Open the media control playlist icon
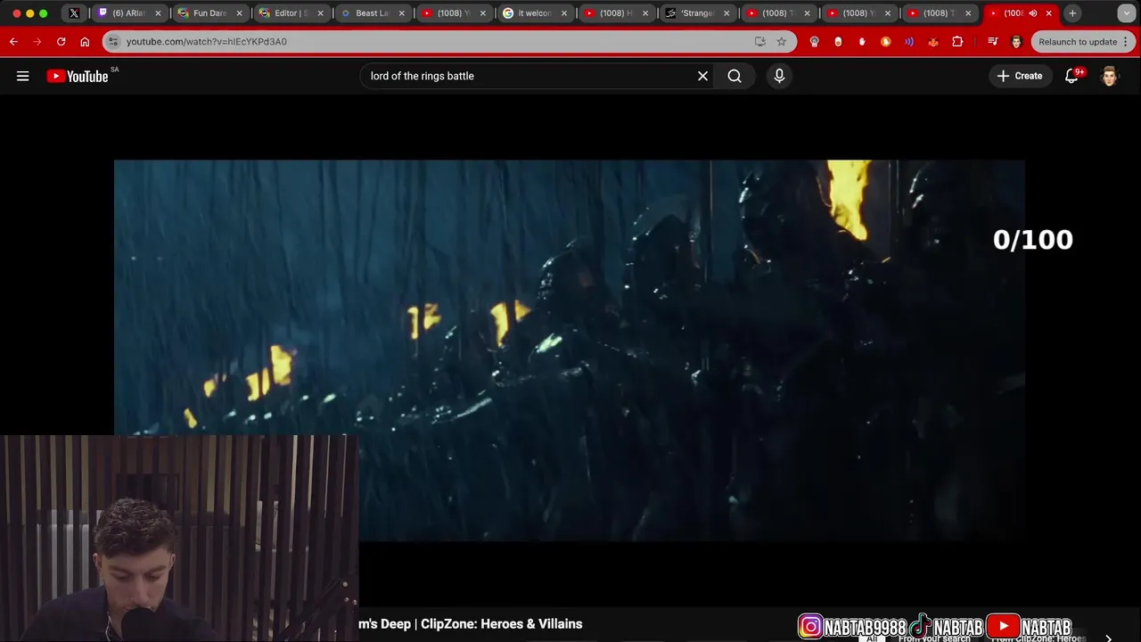 tap(992, 42)
